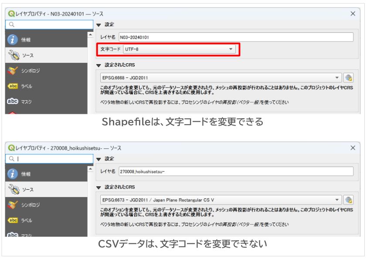Viewport: 370px width, 259px height.
Task: Switch to ラベル tab in N03-20240101 window
Action: point(46,86)
